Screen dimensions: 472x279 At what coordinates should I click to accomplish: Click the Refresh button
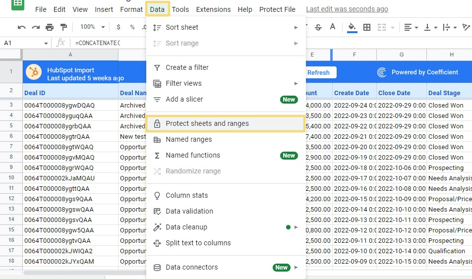point(318,72)
